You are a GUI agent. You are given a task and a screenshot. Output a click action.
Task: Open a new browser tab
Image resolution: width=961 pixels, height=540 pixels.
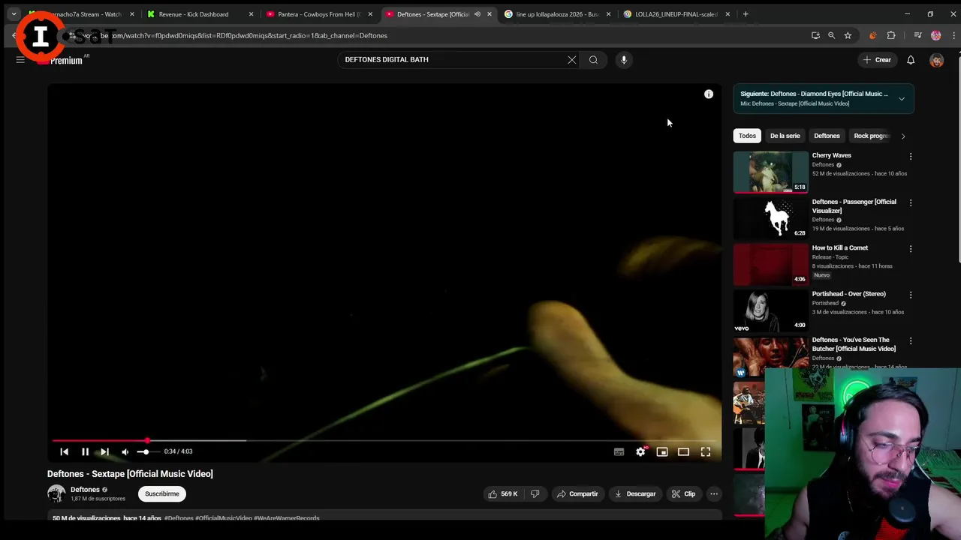click(746, 14)
